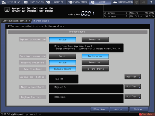The height and width of the screenshot is (116, 155).
Task: Click the globe network icon
Action: (x=137, y=2)
